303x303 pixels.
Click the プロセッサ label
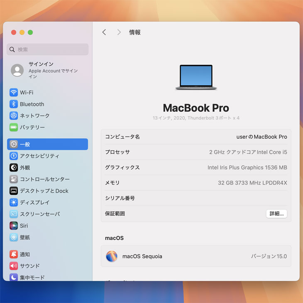click(117, 152)
